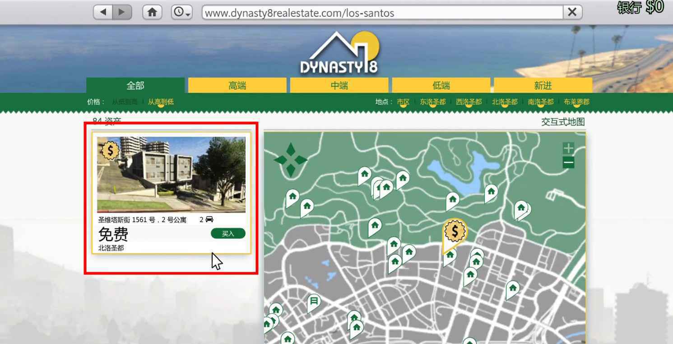The width and height of the screenshot is (673, 344).
Task: Pan the map right with the compass arrow
Action: click(x=301, y=160)
